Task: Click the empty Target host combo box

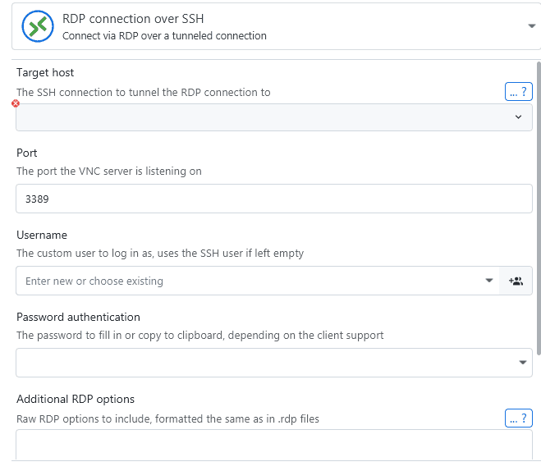Action: 263,117
